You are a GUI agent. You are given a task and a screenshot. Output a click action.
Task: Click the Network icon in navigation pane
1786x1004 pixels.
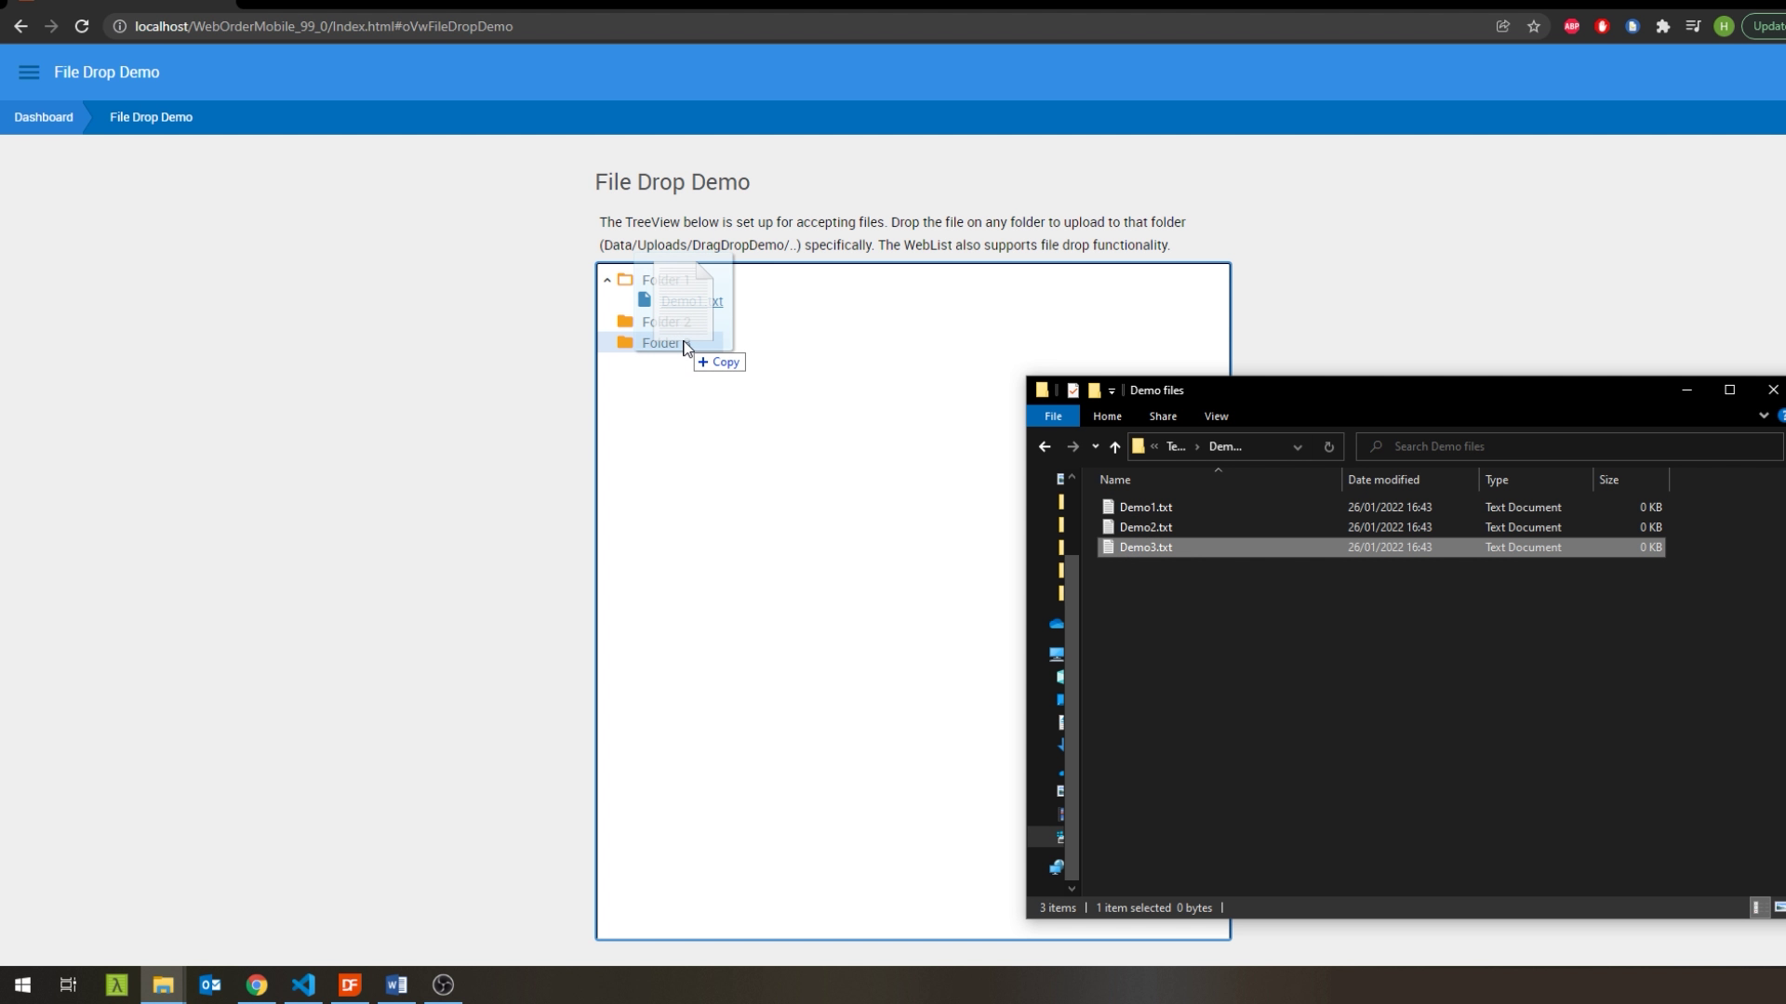1057,867
